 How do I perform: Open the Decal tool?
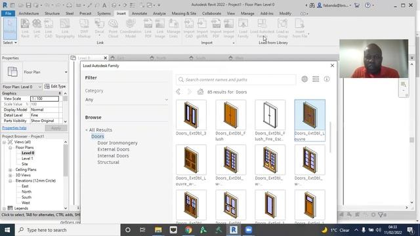click(x=99, y=28)
